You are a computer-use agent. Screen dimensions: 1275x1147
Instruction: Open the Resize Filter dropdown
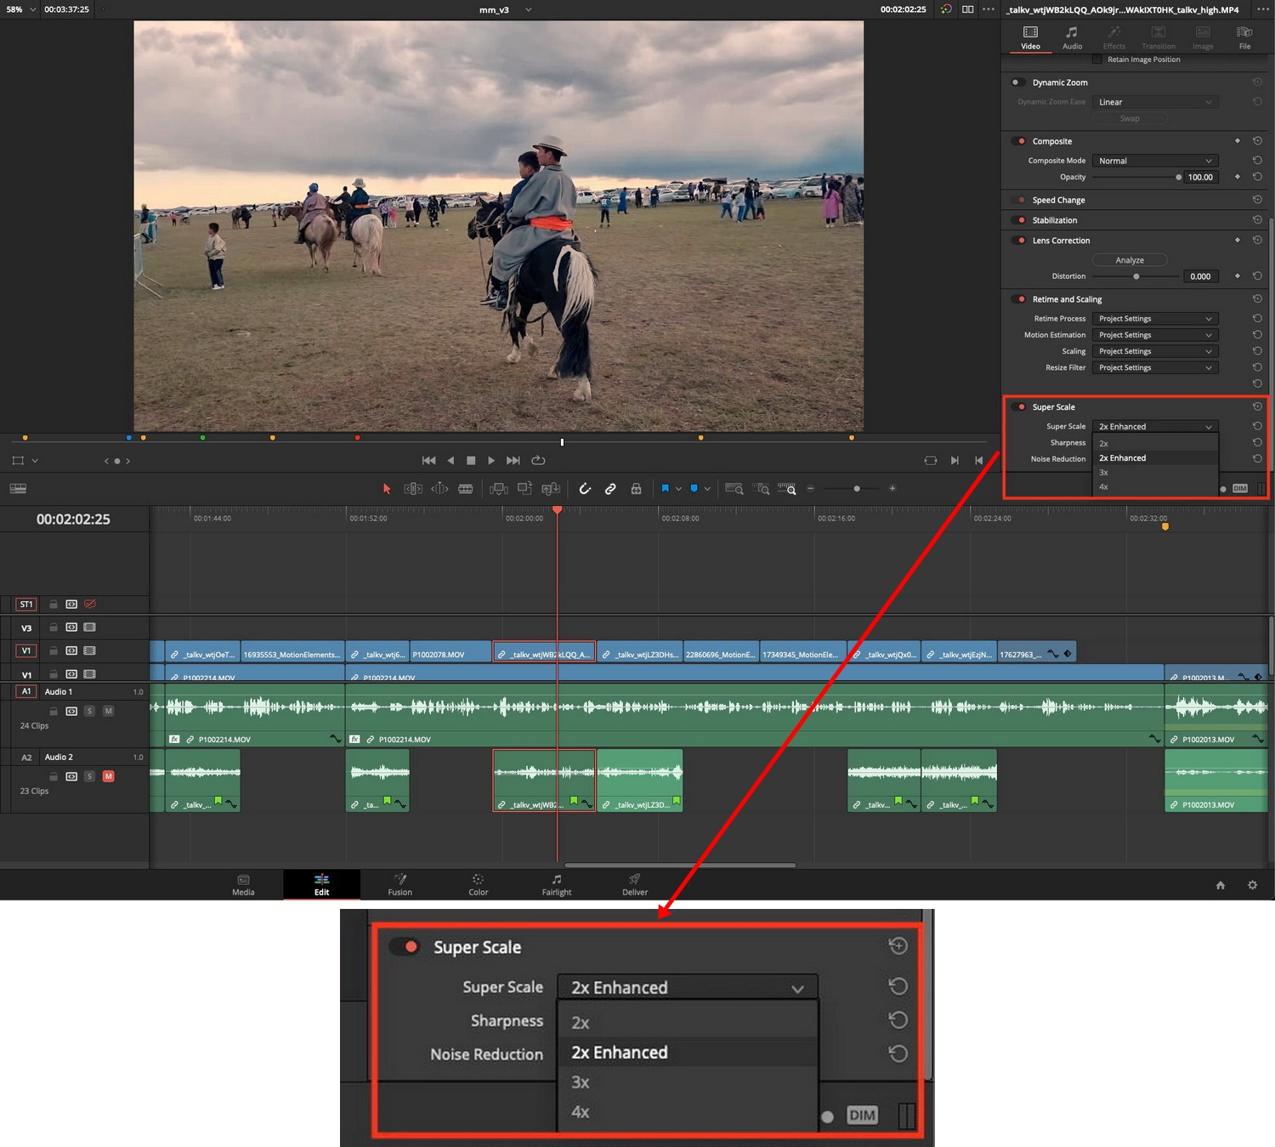pos(1155,368)
